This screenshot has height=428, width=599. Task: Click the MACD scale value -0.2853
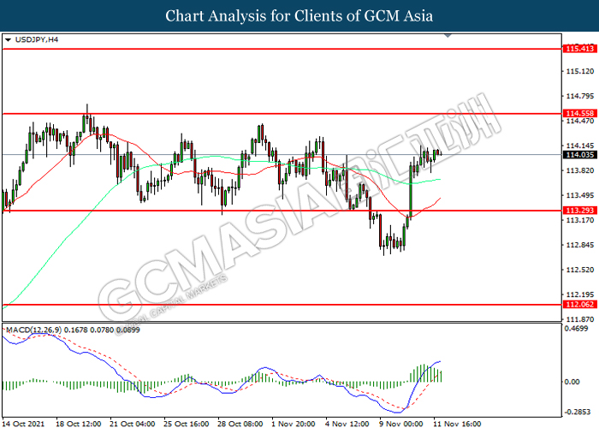coord(576,413)
